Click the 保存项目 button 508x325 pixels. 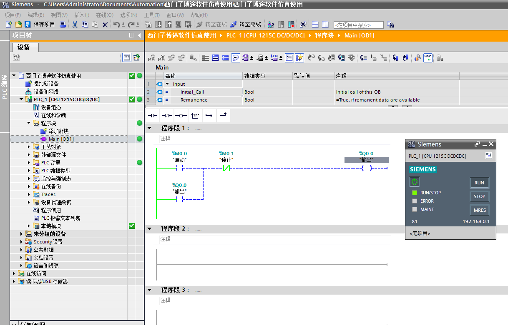coord(40,25)
